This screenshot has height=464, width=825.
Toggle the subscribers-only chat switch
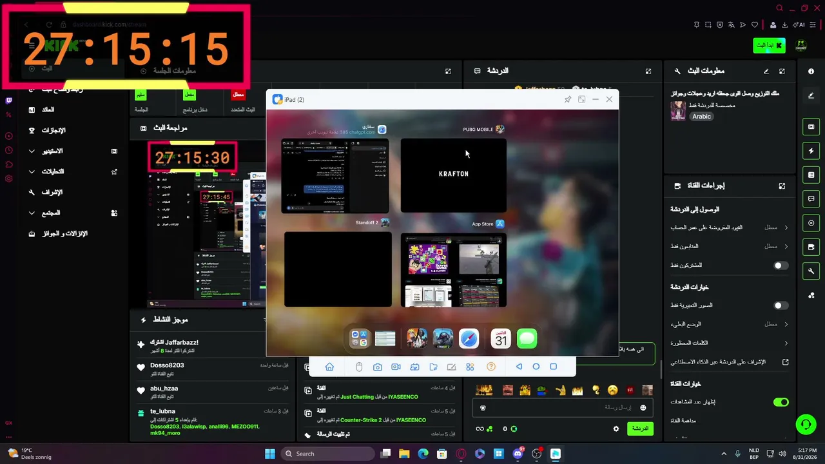pyautogui.click(x=781, y=266)
